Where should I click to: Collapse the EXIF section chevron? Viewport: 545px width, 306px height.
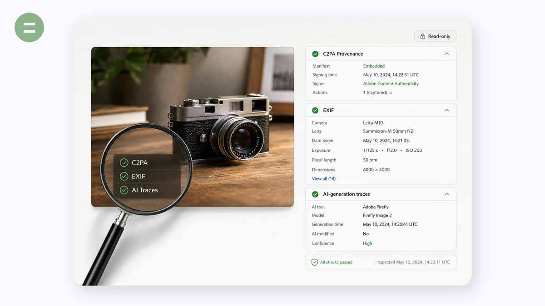(x=447, y=110)
